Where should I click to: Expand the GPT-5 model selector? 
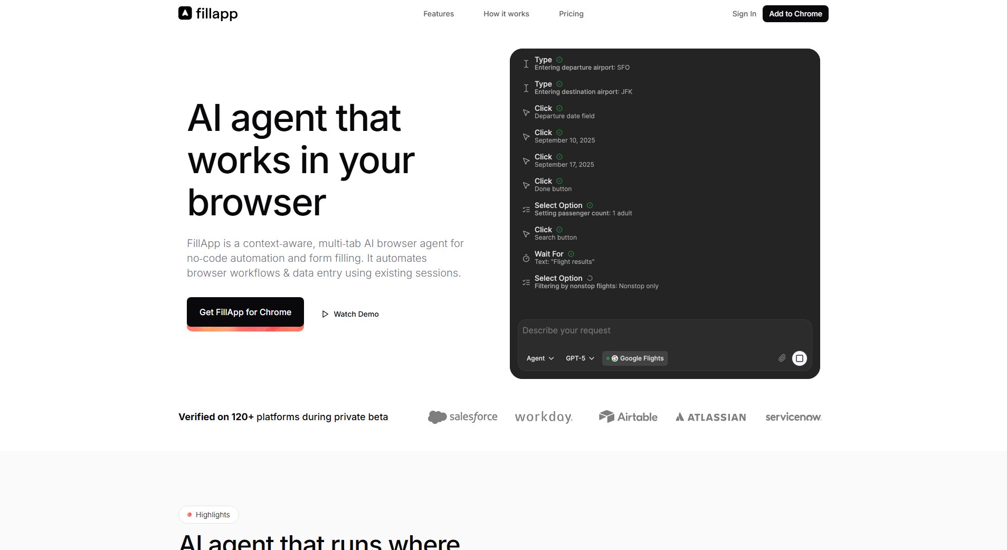tap(579, 358)
